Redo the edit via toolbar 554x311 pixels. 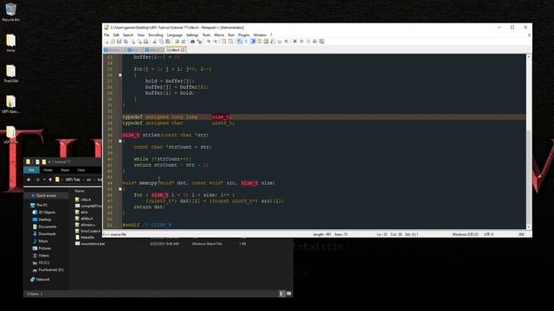(x=184, y=41)
